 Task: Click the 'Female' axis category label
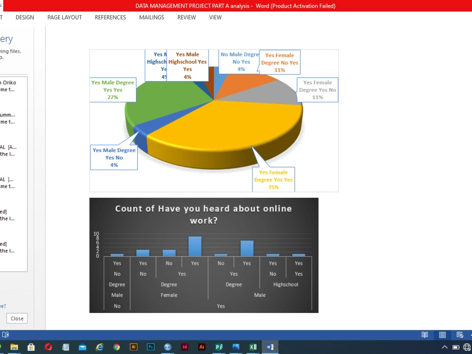coord(169,295)
